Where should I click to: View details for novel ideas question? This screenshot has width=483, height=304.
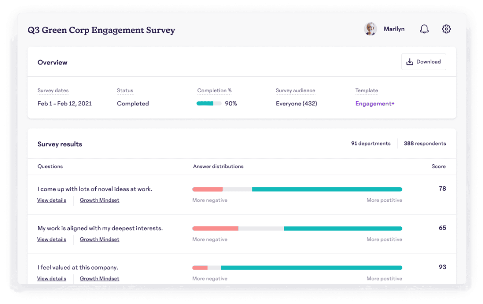coord(51,200)
